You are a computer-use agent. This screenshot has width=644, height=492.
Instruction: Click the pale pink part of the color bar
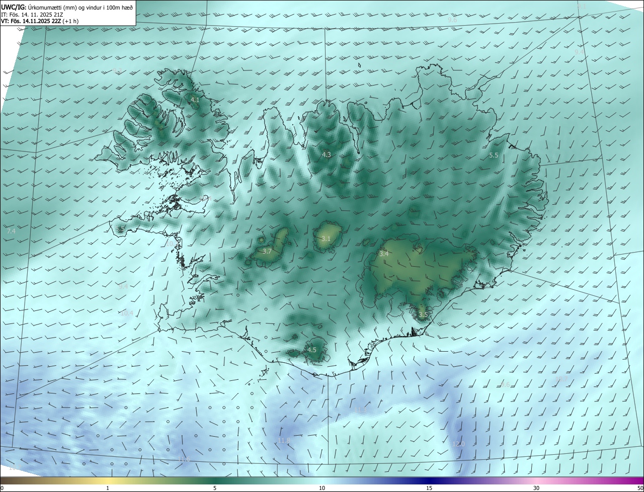536,480
